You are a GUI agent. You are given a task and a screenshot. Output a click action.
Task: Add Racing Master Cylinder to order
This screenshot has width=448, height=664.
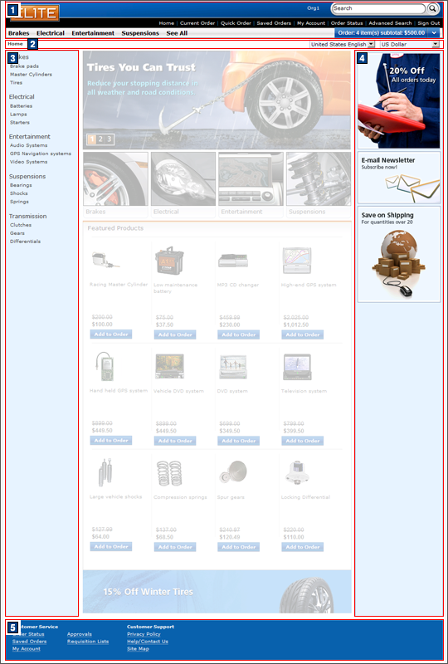111,334
